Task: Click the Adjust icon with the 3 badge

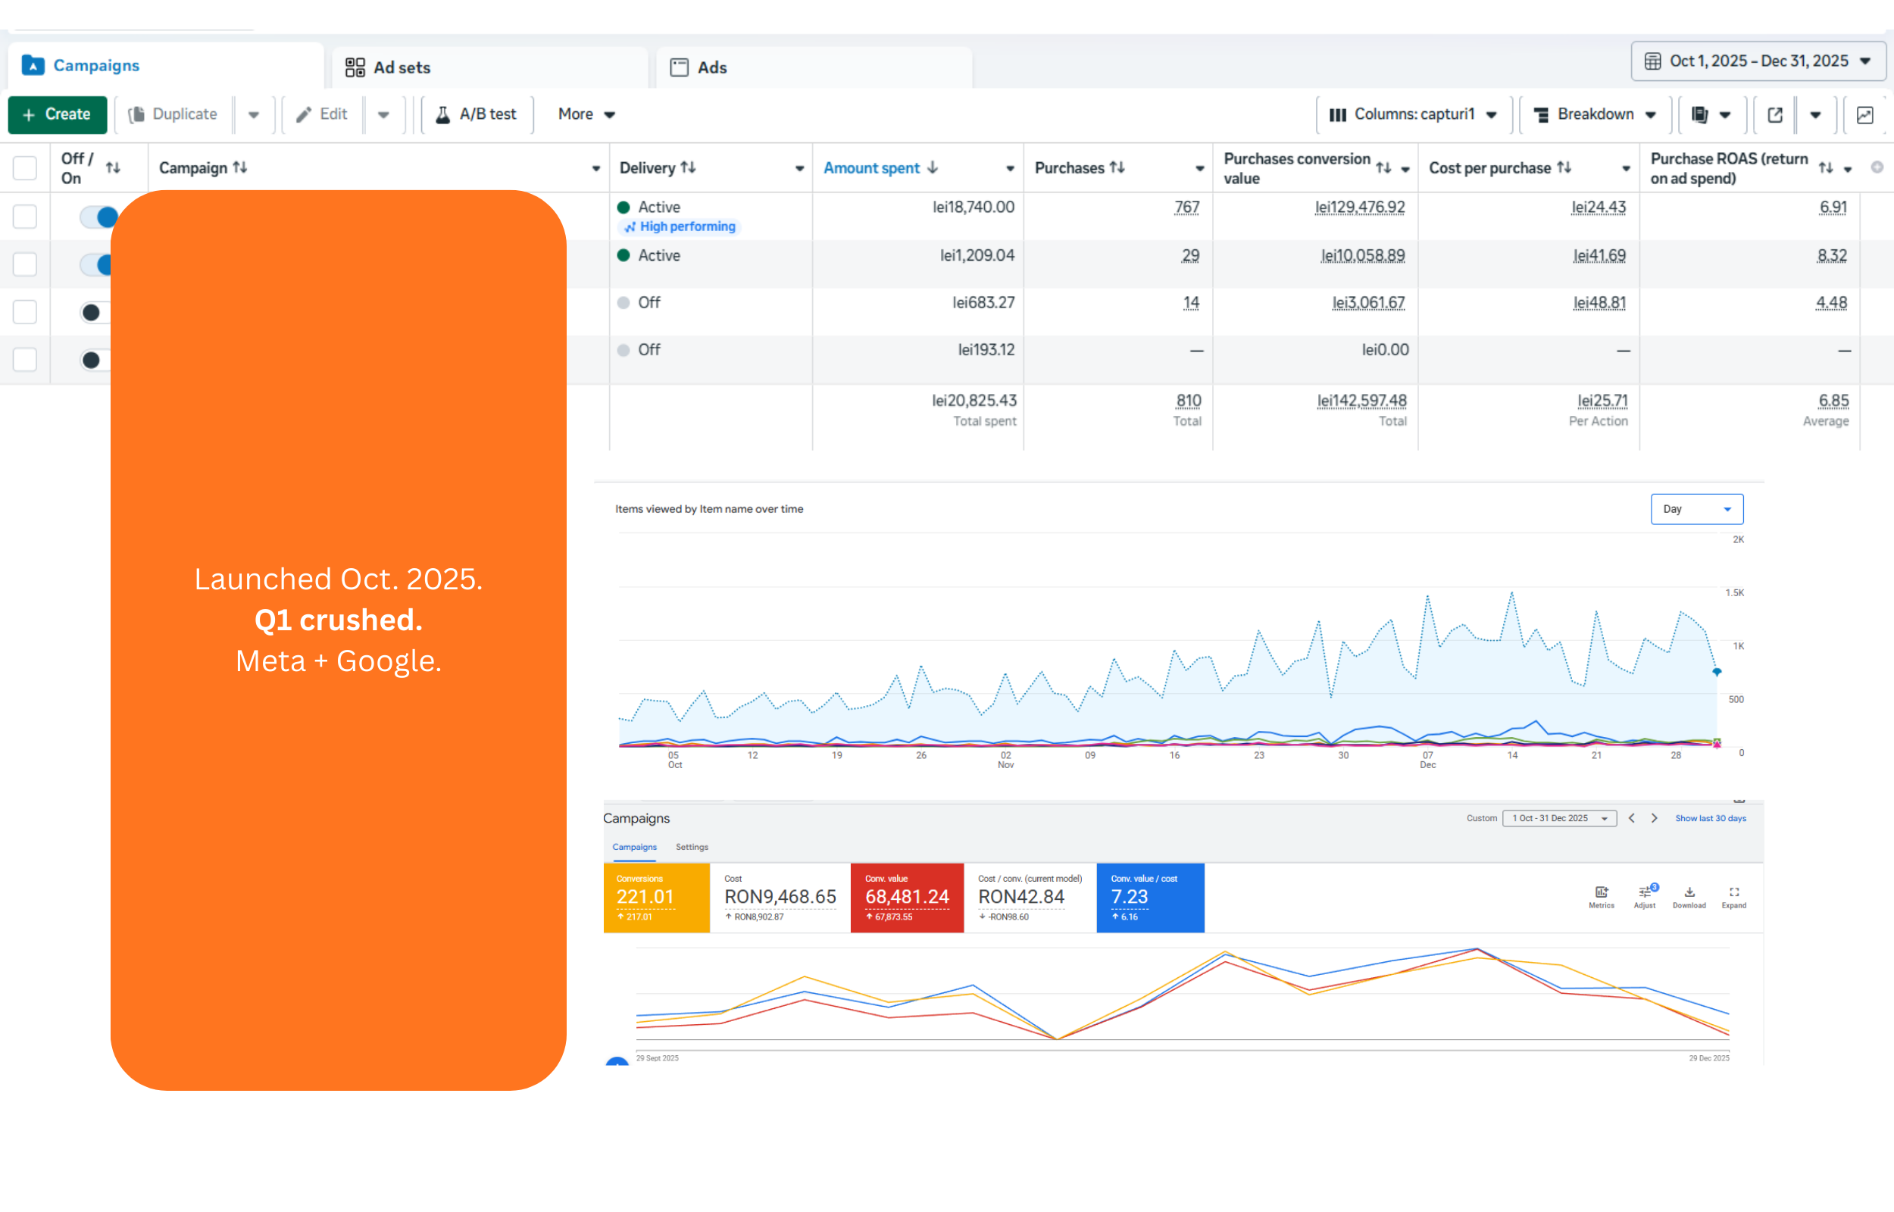Action: (x=1644, y=893)
